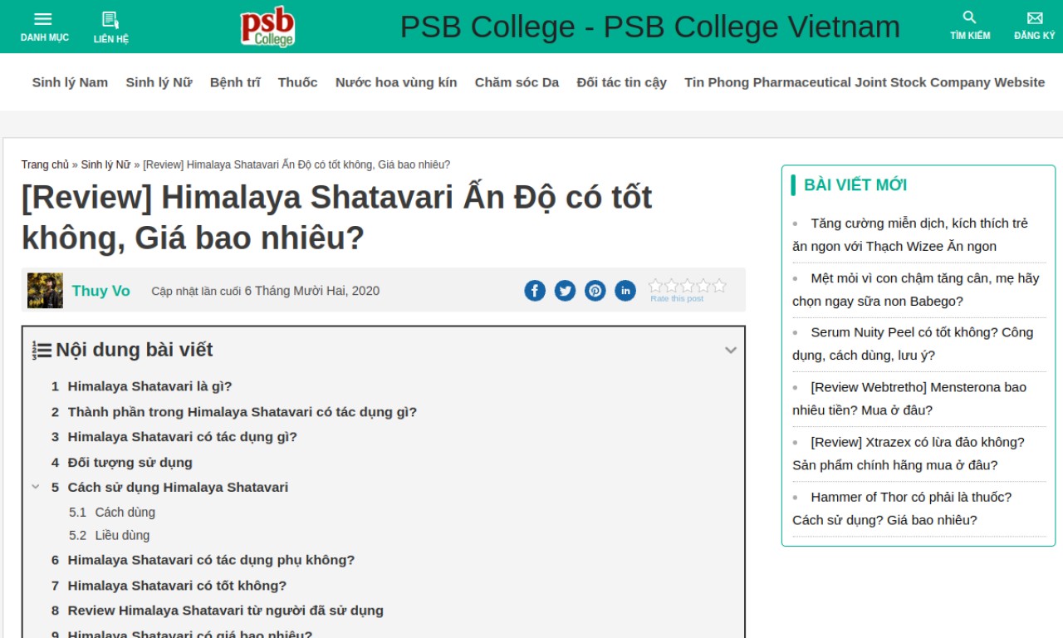Go to Trang chủ breadcrumb
The height and width of the screenshot is (638, 1063).
click(x=45, y=164)
